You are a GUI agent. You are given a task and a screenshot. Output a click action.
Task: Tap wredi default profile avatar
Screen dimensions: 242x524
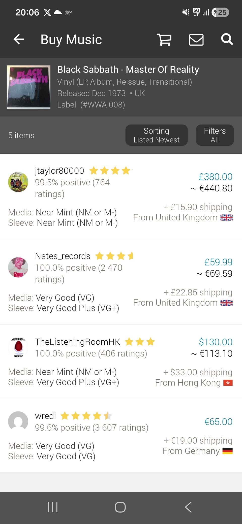click(18, 421)
